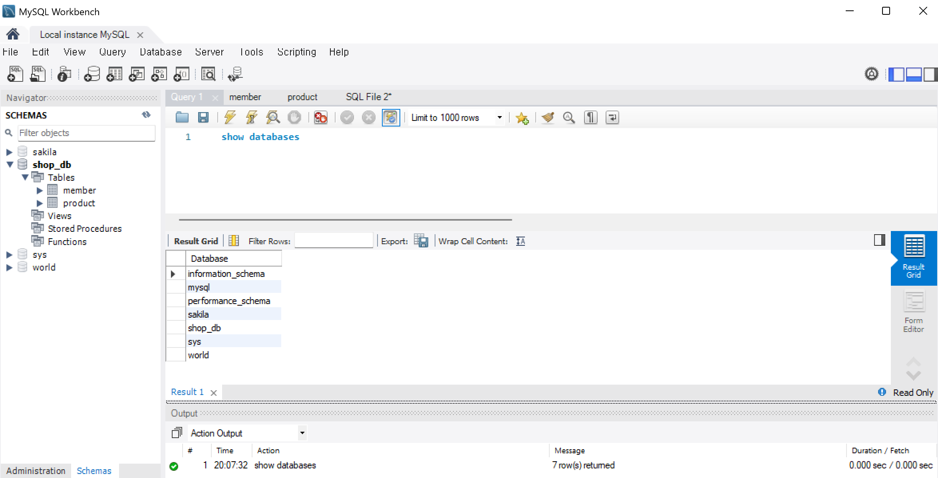
Task: Collapse the Tables folder
Action: [x=25, y=177]
